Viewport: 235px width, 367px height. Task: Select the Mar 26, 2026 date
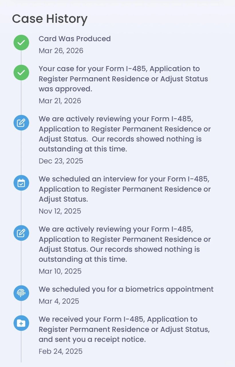(61, 51)
